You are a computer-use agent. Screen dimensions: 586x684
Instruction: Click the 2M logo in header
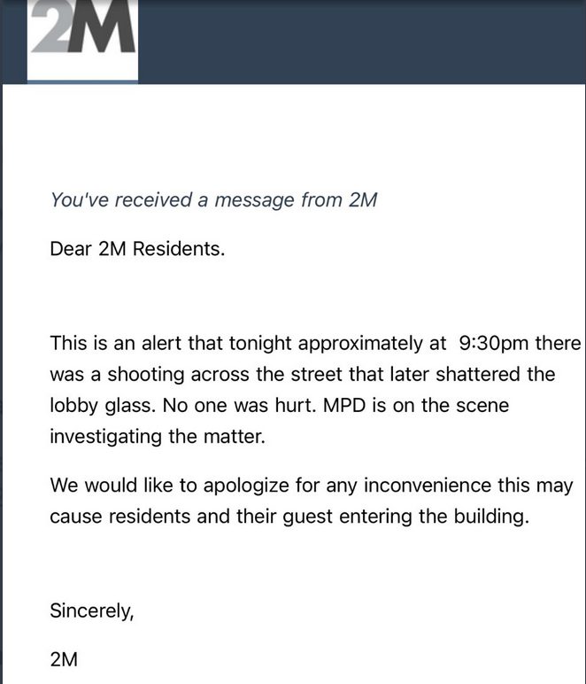pyautogui.click(x=83, y=40)
